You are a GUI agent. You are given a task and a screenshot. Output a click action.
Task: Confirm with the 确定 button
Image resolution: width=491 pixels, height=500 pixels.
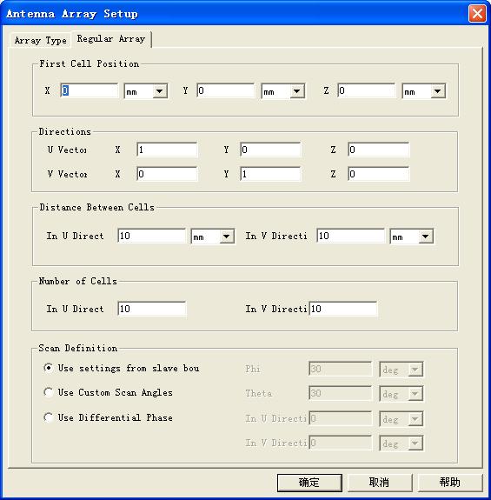point(309,483)
